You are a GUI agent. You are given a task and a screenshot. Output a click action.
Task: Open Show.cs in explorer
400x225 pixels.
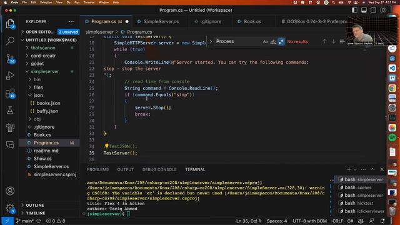point(42,158)
